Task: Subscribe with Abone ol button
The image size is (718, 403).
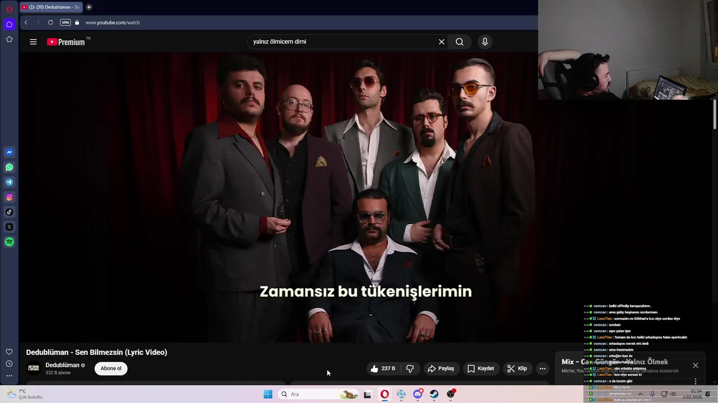Action: [111, 368]
